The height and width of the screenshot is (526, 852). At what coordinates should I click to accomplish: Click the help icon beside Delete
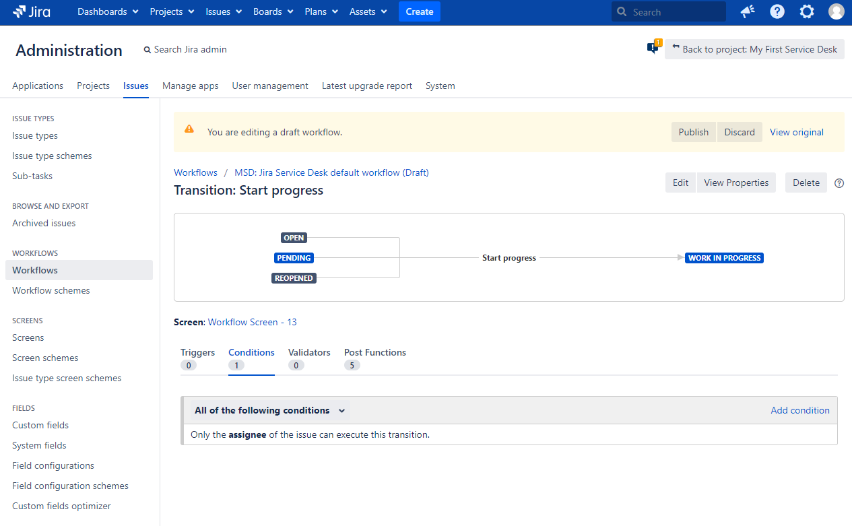click(x=839, y=183)
